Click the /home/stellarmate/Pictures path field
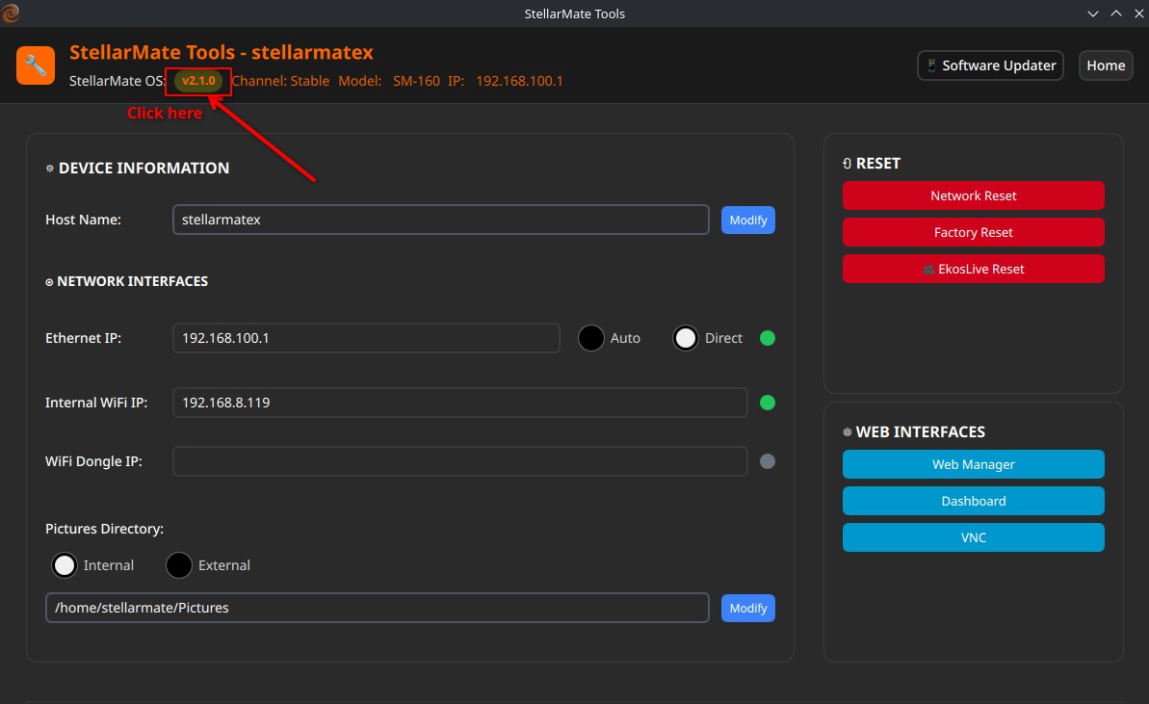The height and width of the screenshot is (704, 1149). pos(377,608)
